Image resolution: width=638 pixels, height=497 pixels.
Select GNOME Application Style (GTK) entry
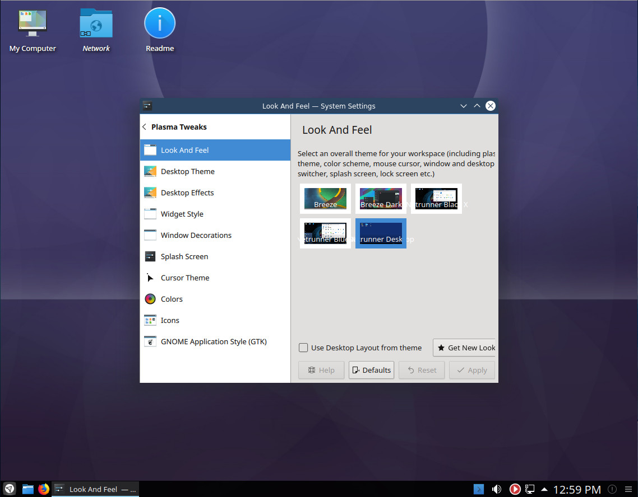(215, 341)
